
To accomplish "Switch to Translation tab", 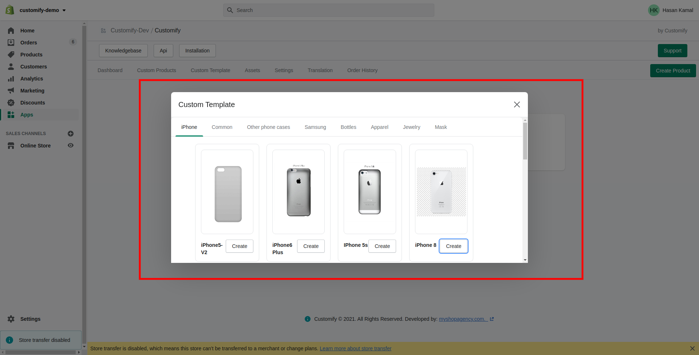I will (320, 70).
